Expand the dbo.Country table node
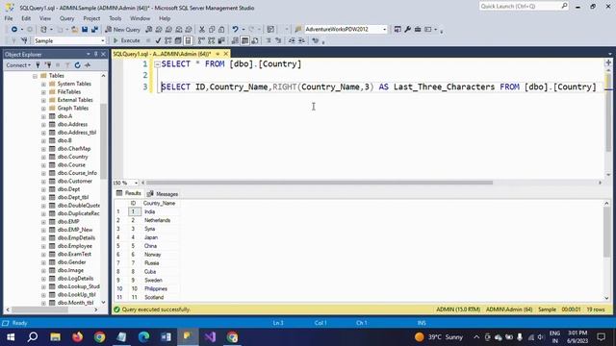Screen dimensions: 616x346 43,157
